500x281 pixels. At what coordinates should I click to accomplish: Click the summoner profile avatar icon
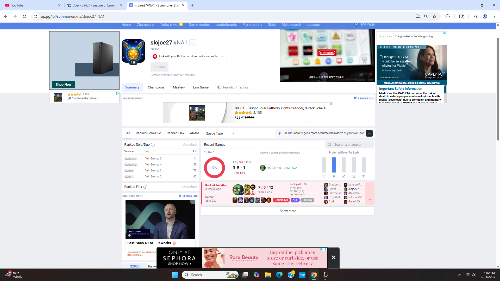click(x=133, y=51)
